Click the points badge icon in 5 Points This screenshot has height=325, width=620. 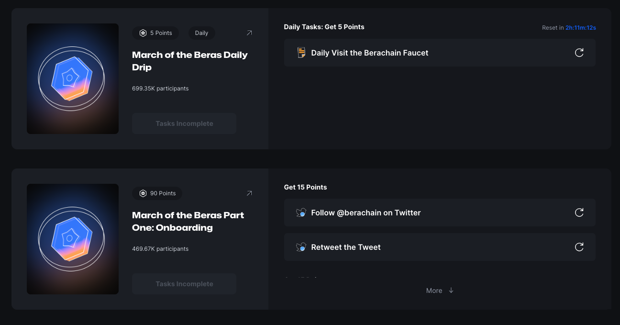pos(143,33)
